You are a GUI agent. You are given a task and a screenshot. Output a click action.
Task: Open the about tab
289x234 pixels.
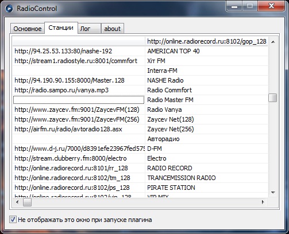113,29
